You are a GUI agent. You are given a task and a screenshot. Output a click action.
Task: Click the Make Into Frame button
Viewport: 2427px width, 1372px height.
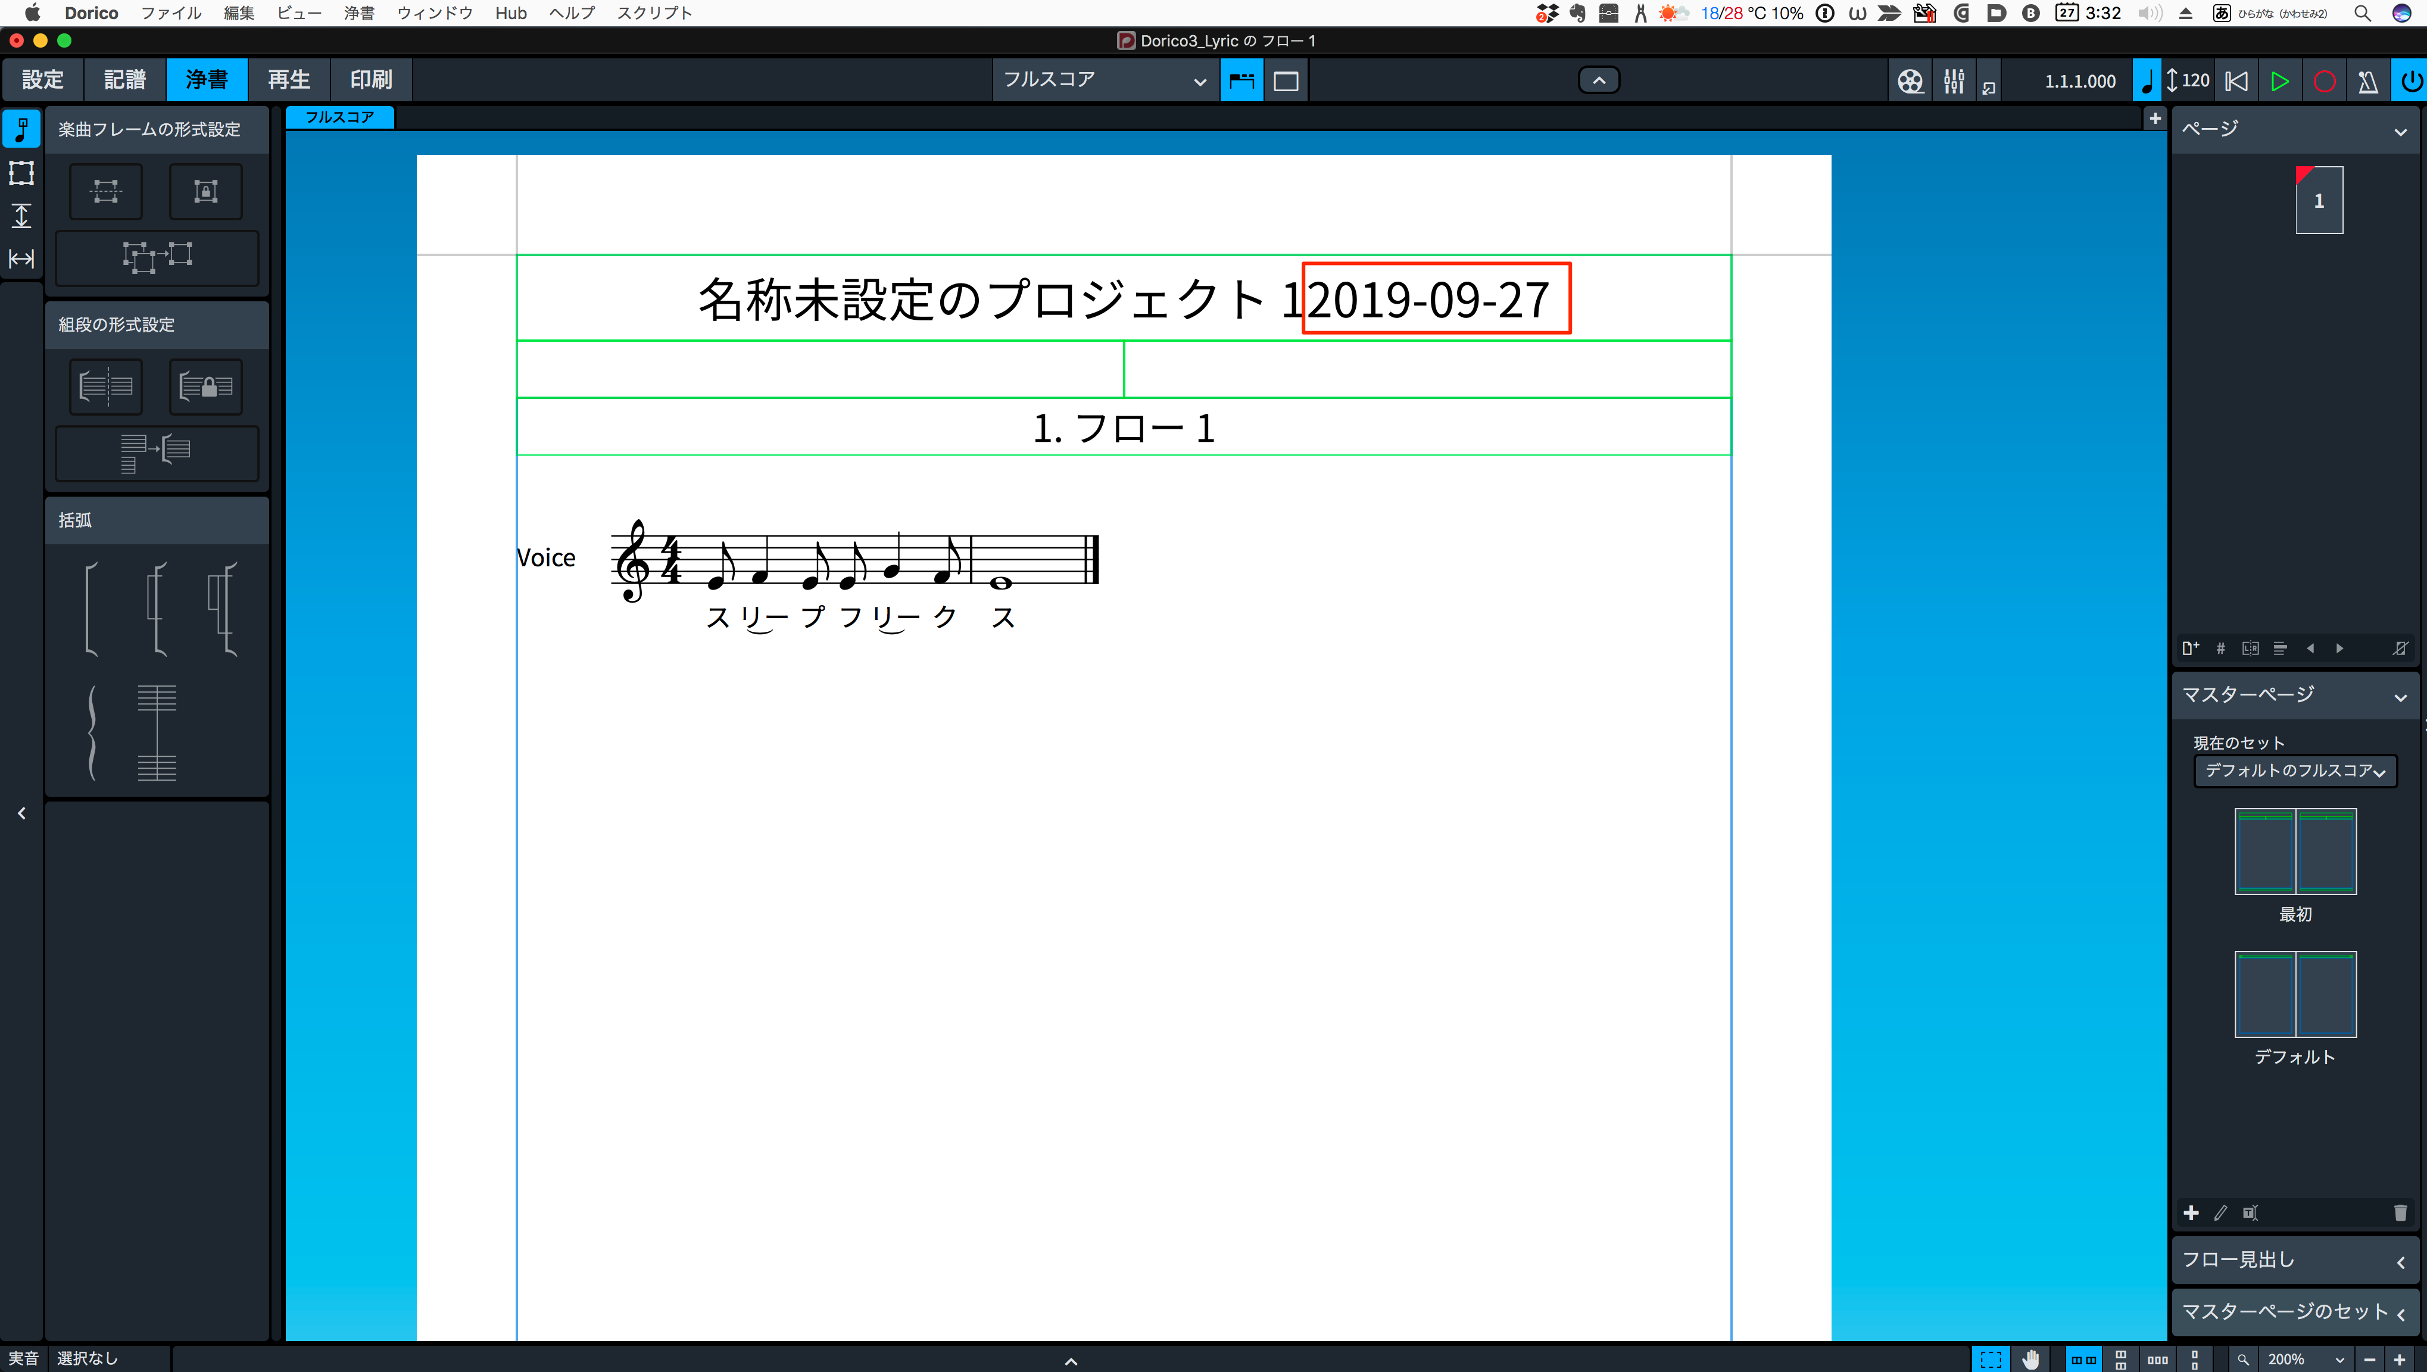(x=105, y=191)
